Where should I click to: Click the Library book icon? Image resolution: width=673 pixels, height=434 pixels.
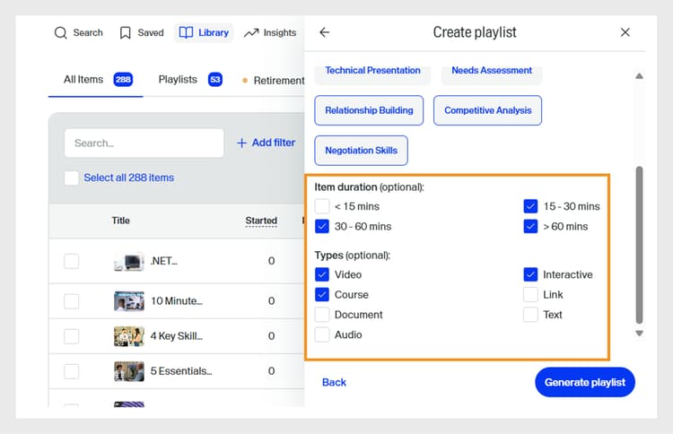pyautogui.click(x=186, y=33)
